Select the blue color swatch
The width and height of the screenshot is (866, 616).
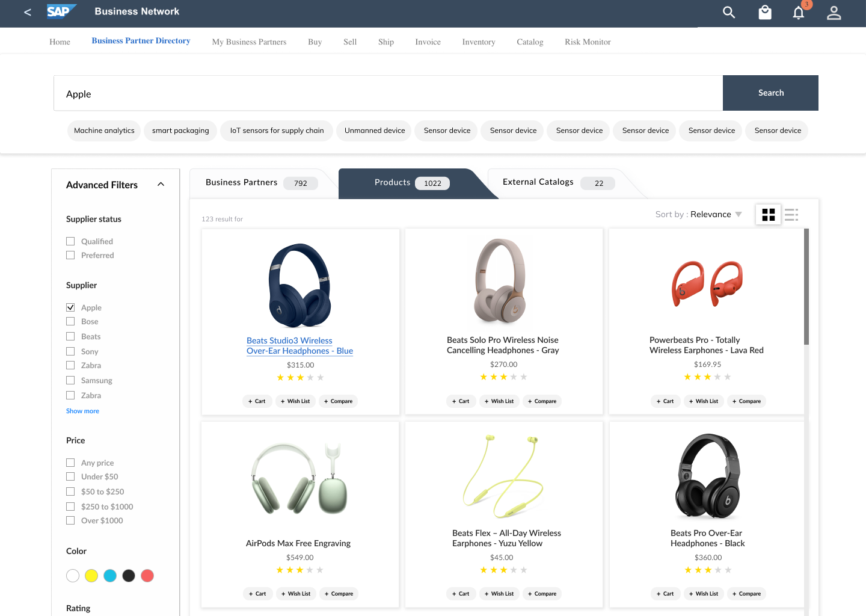point(110,576)
